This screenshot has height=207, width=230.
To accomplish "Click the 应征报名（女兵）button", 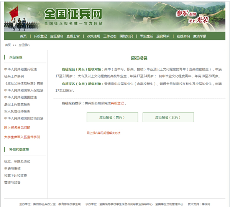I will pos(168,117).
